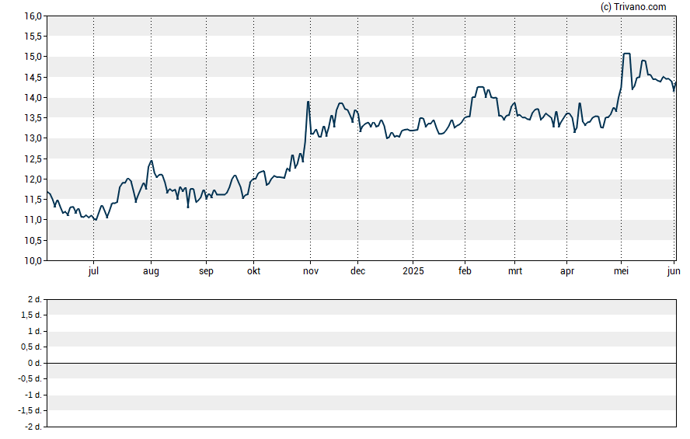Viewport: 690px width, 439px height.
Task: Click the '2025' year label
Action: (413, 271)
